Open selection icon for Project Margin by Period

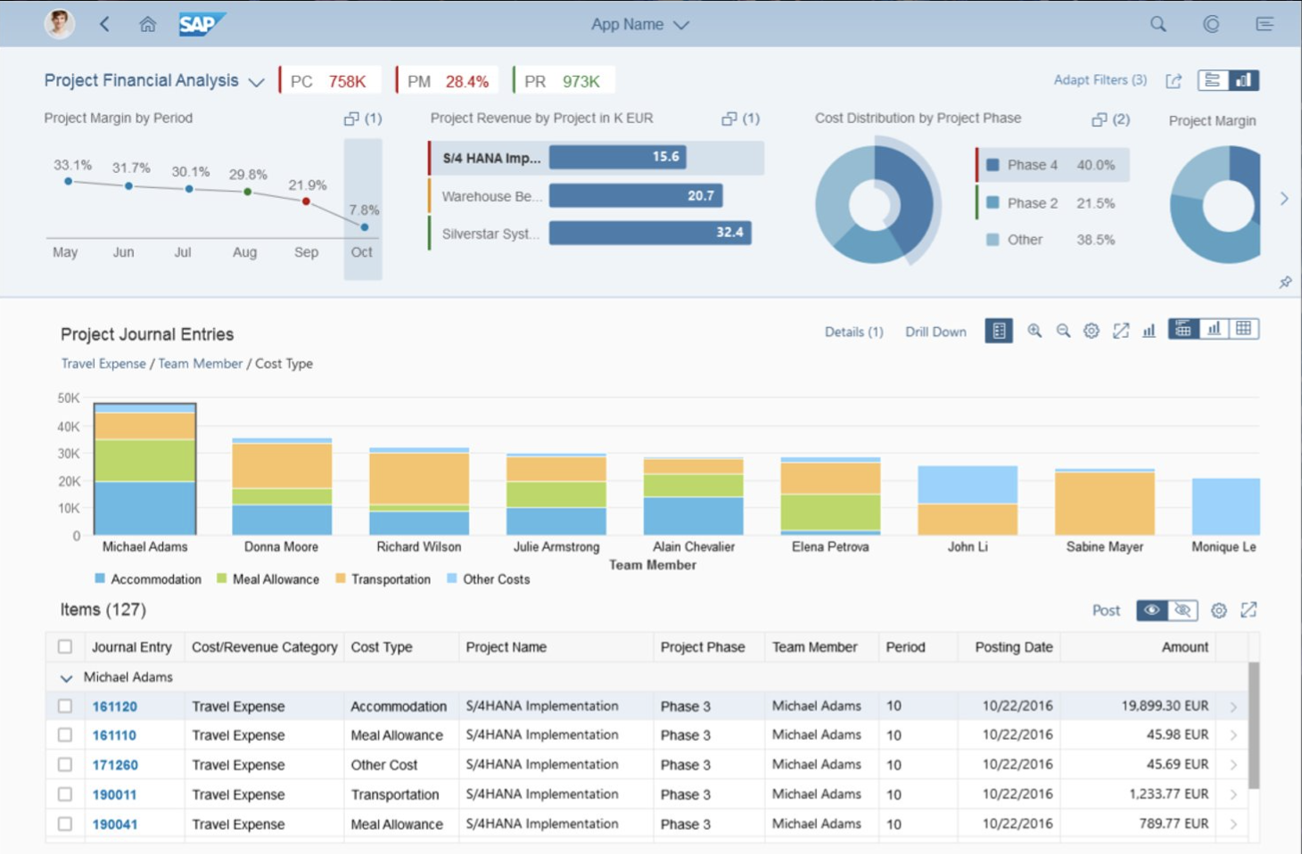click(351, 119)
